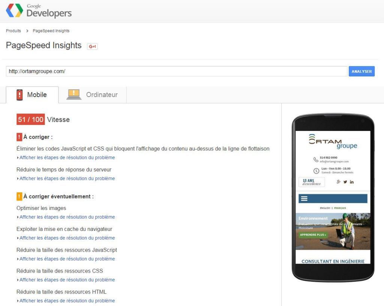Click 'Exploiter la mise en cache du navigateur'
384x306 pixels.
coord(64,229)
